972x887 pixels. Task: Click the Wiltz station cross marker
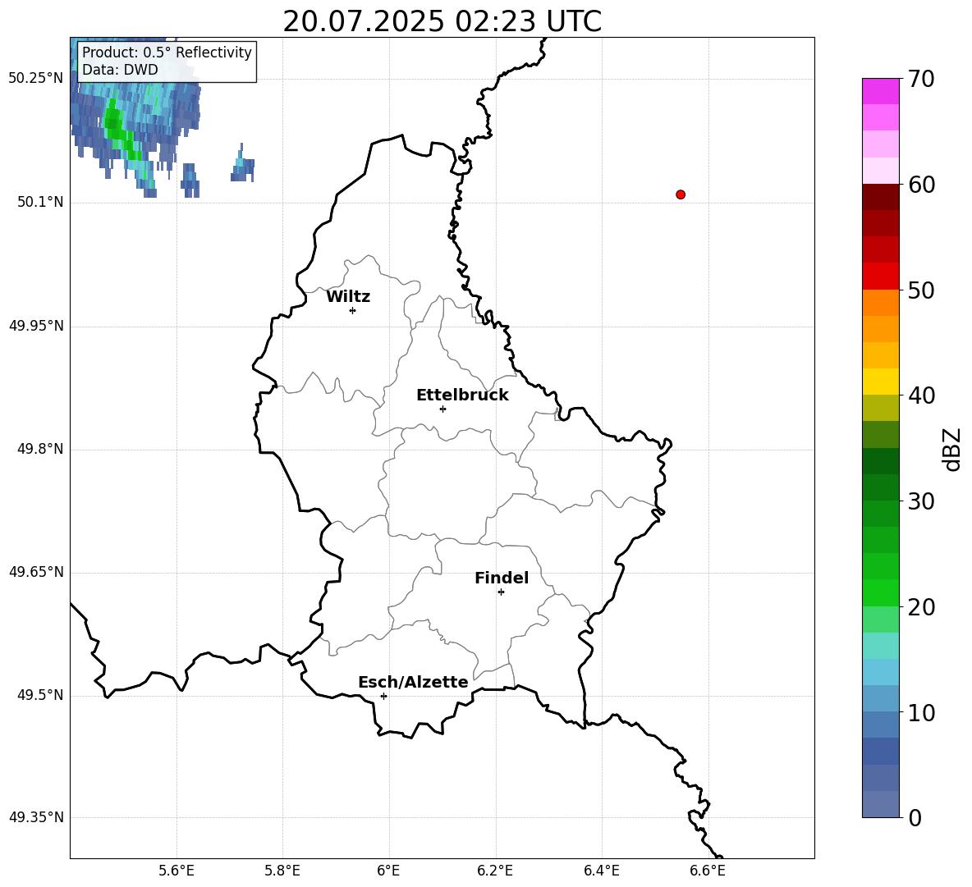coord(353,310)
